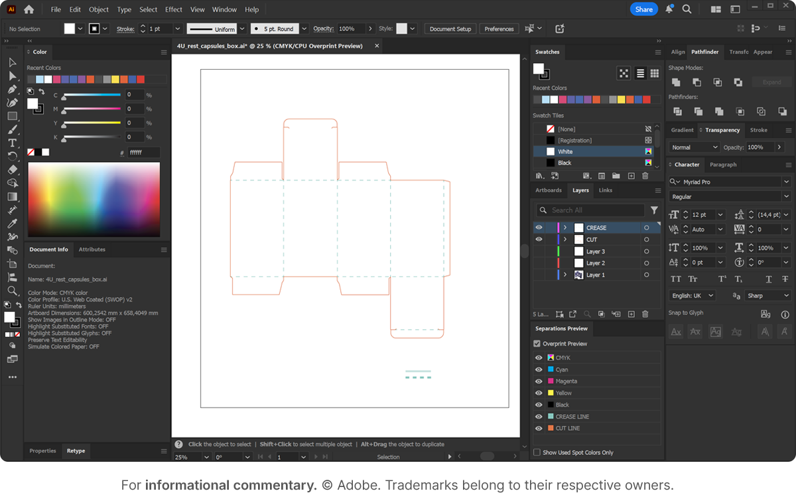Expand Layer 1 contents
The height and width of the screenshot is (493, 796).
click(564, 275)
